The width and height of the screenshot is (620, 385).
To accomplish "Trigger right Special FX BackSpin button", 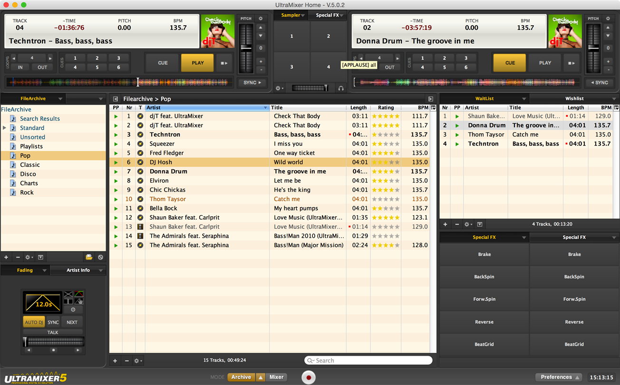I will pos(574,277).
